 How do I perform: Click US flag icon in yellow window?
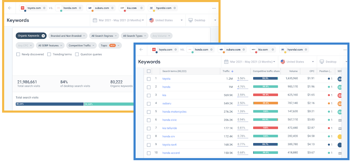[x=152, y=20]
